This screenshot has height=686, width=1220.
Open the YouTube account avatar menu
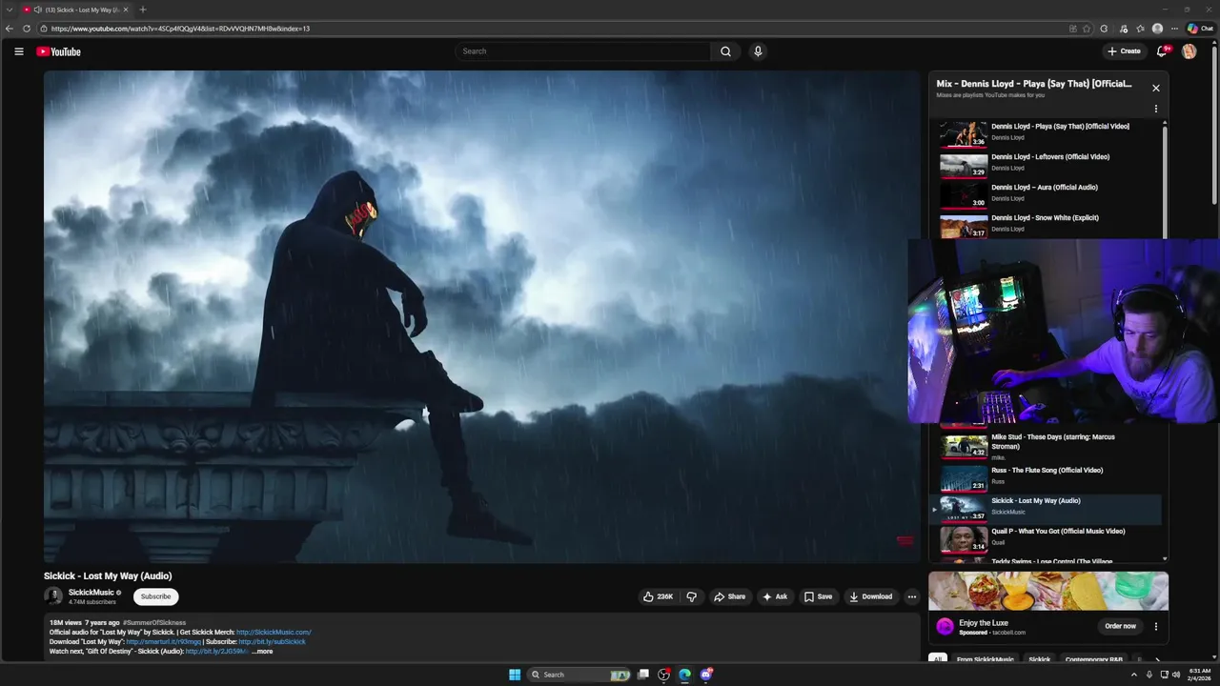point(1189,51)
